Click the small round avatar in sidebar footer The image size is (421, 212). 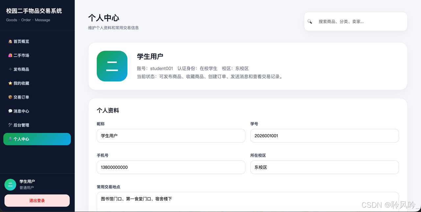(x=10, y=185)
